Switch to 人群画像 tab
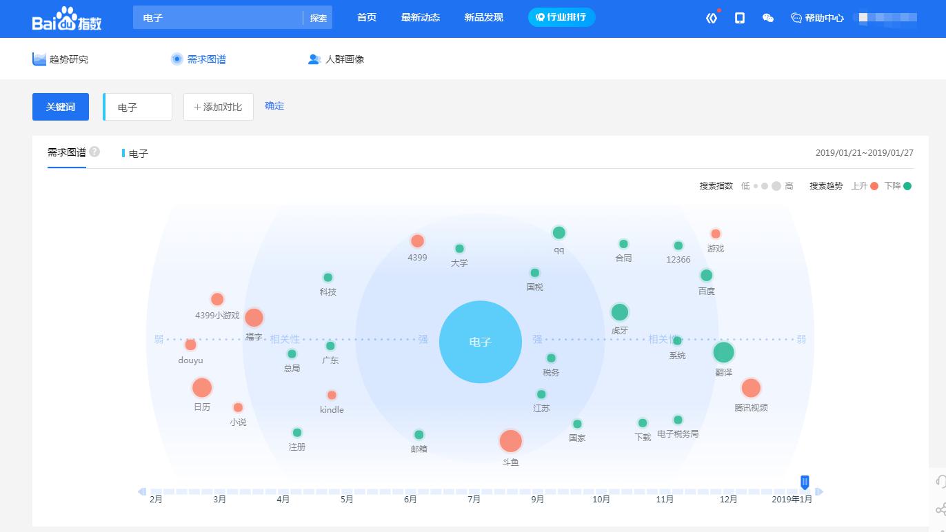Viewport: 946px width, 532px height. 336,59
